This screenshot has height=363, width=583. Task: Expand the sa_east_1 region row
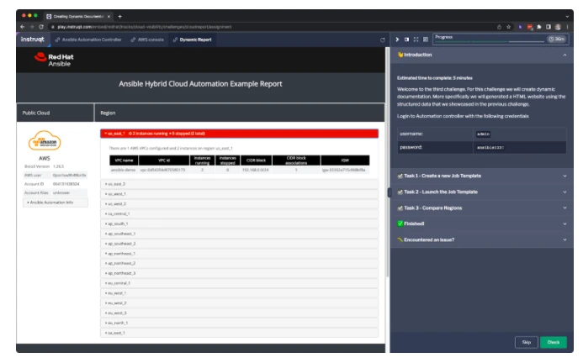click(240, 333)
